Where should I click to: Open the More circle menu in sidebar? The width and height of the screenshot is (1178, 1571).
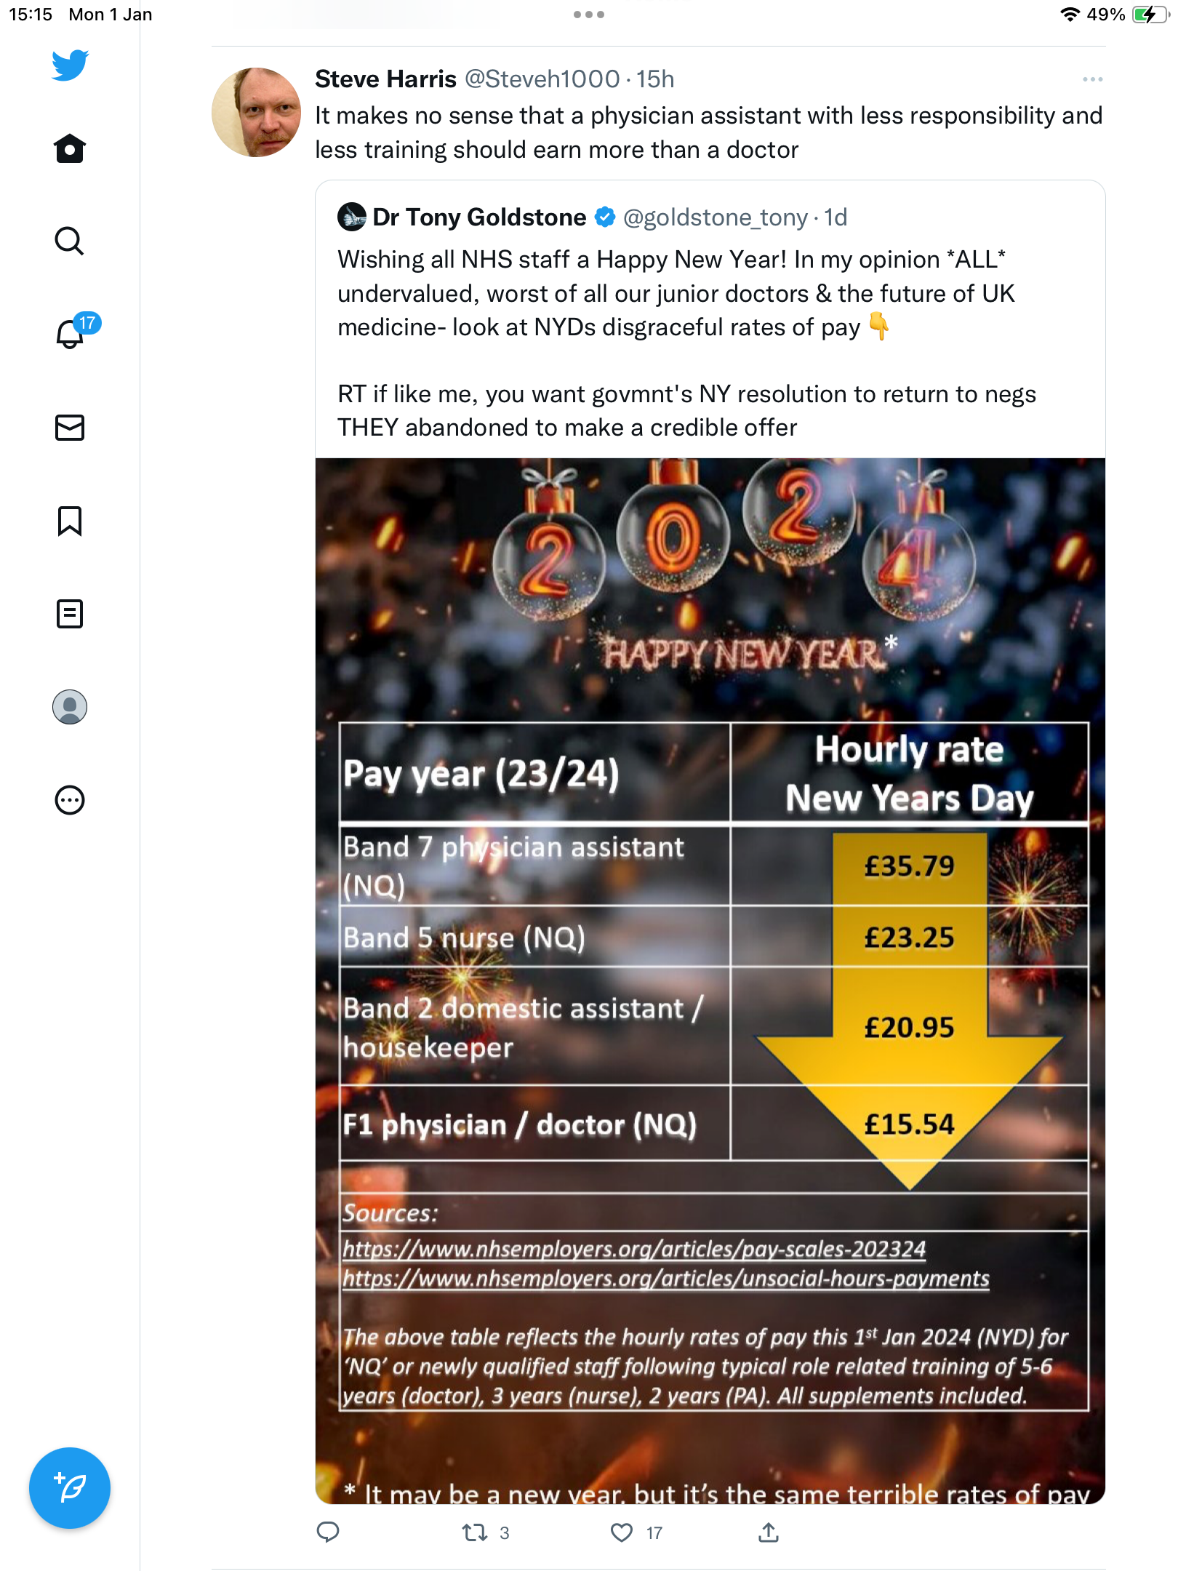click(70, 800)
